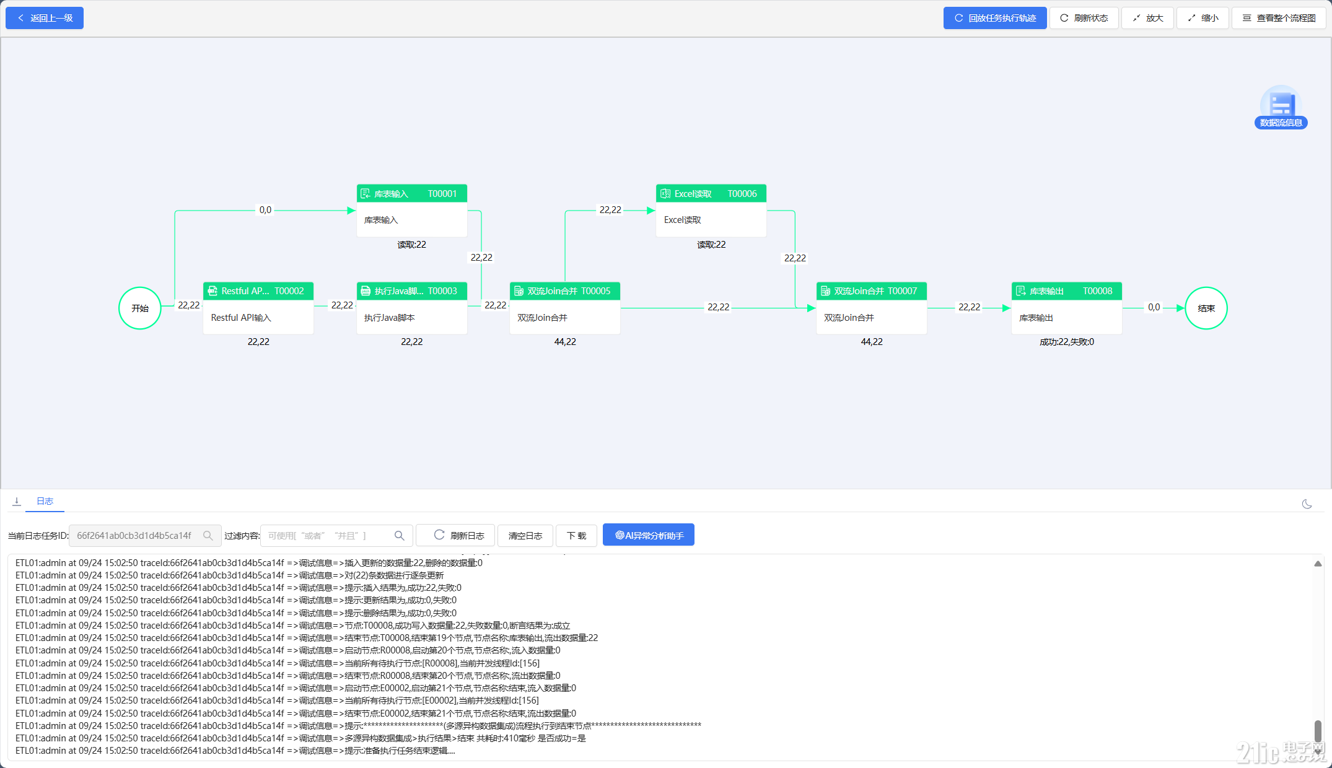
Task: Click log line 对(22)条数据进行逐条更新
Action: 229,575
